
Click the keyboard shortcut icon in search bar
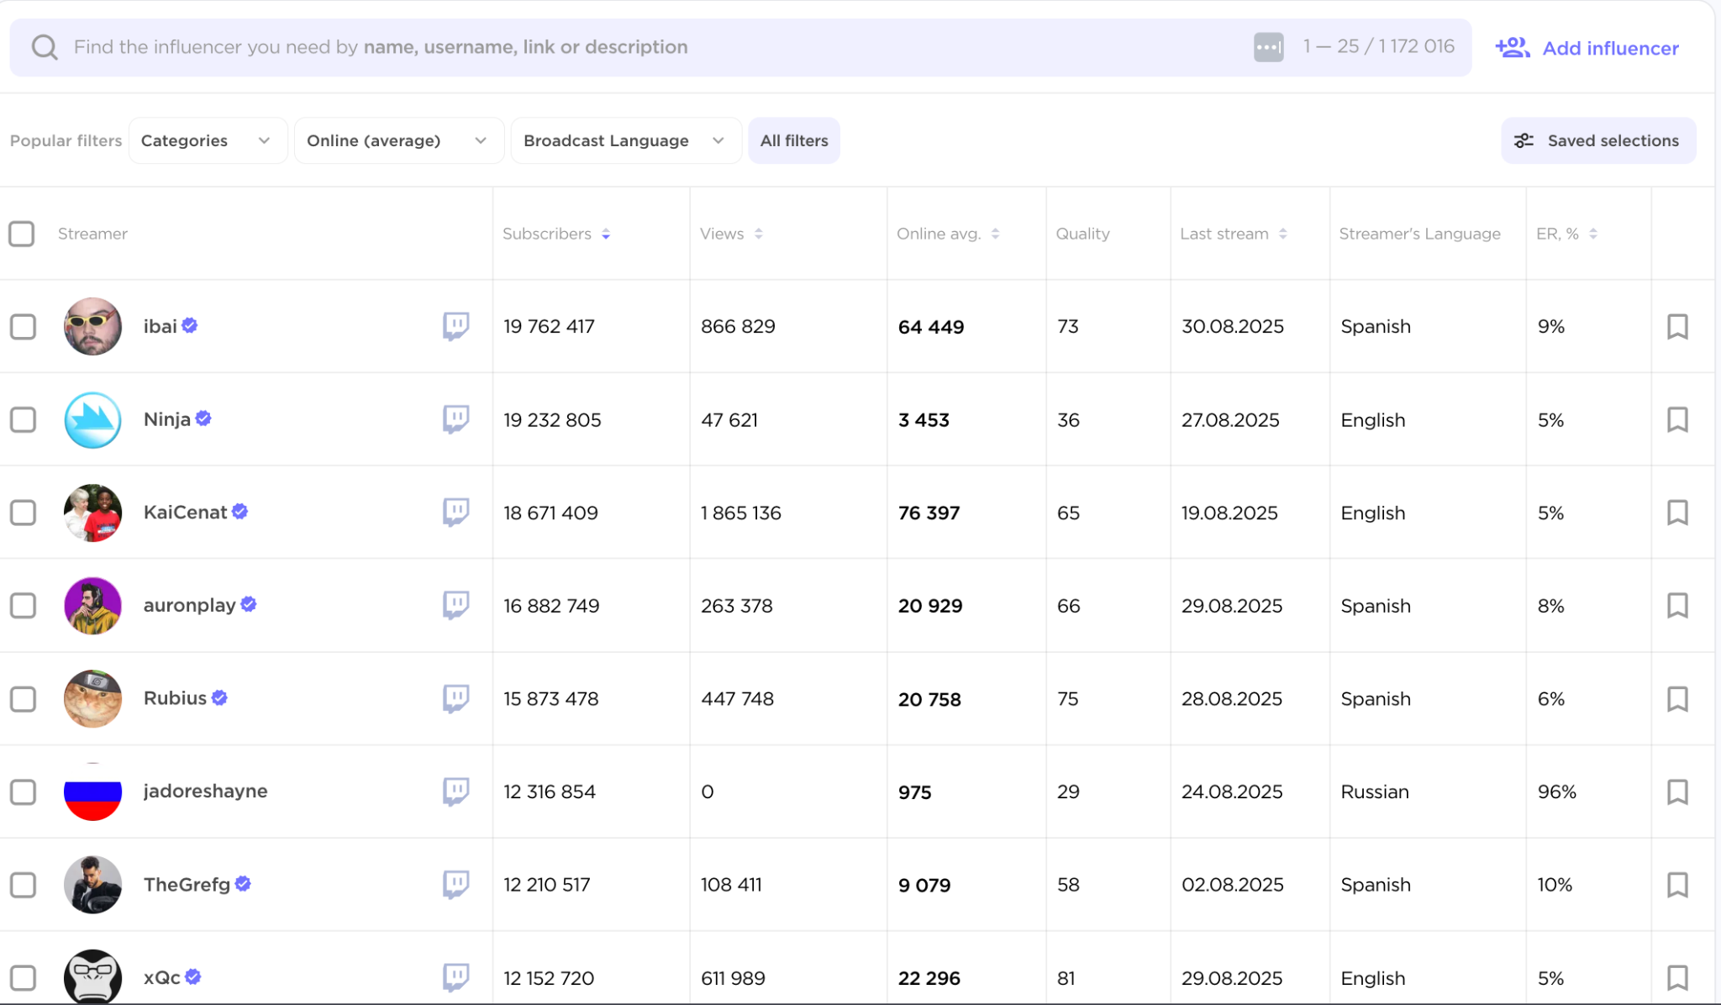point(1268,47)
